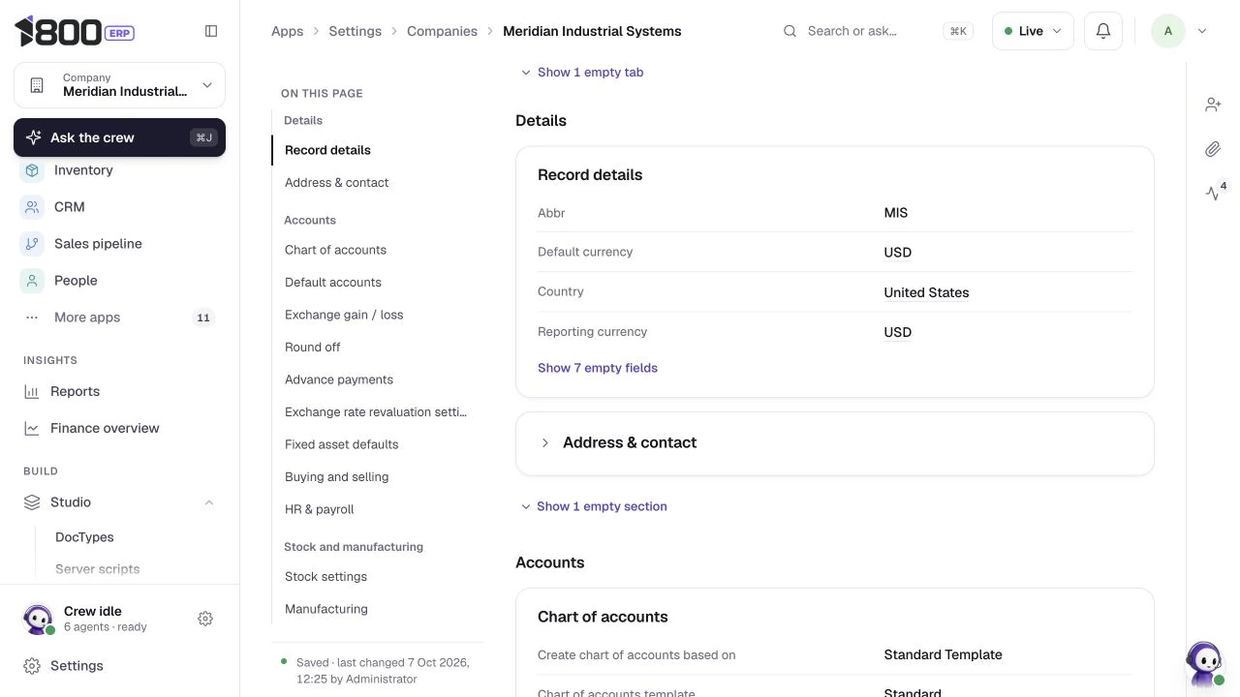Jump to Advance payments section
This screenshot has height=697, width=1240.
[x=339, y=379]
